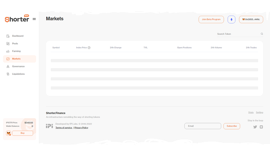Open the Setting footer link

tap(260, 113)
